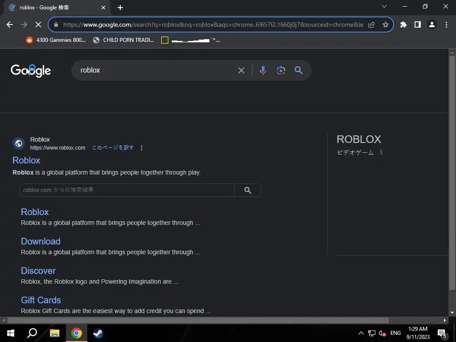
Task: Open the tab search chevron
Action: pyautogui.click(x=384, y=6)
